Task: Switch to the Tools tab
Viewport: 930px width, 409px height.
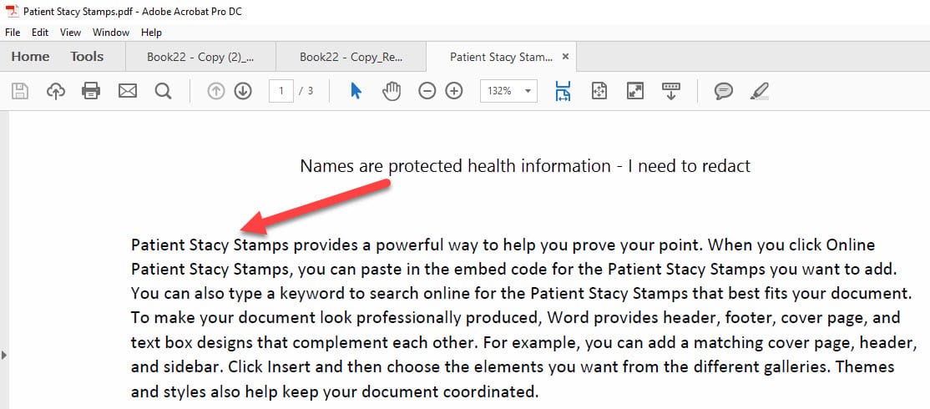Action: tap(87, 57)
